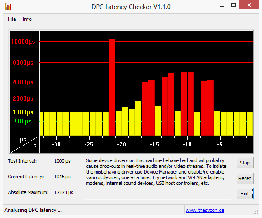Open the www.thesycon.de link
Viewport: 262px width, 218px height.
click(205, 210)
